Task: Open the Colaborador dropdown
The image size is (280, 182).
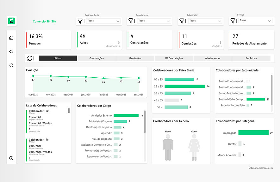Action: (205, 21)
